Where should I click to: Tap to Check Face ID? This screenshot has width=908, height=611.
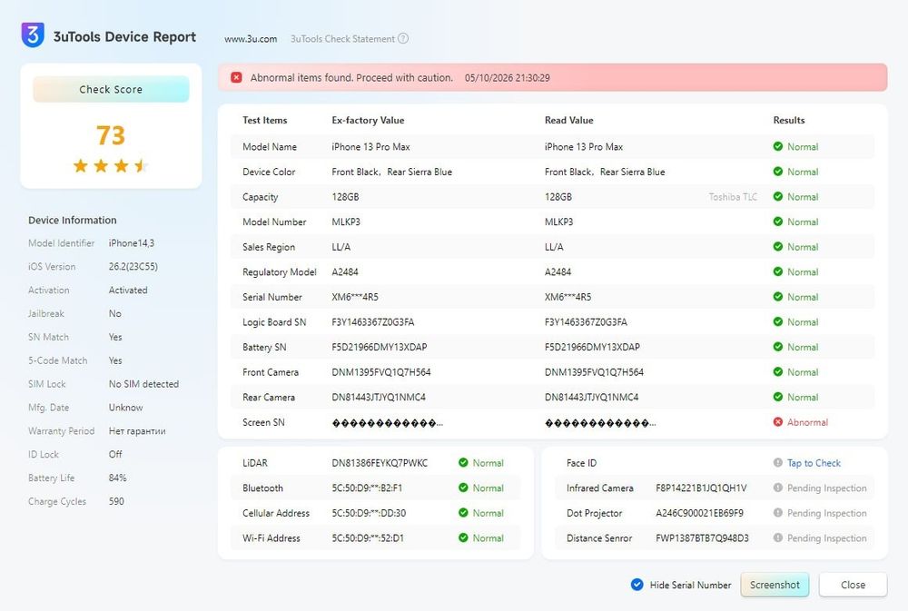coord(814,463)
